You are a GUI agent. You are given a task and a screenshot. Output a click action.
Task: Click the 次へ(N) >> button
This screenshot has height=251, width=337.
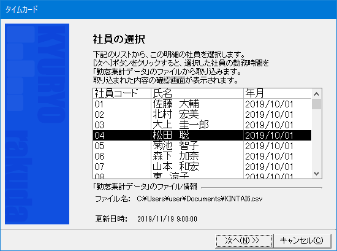pos(244,241)
